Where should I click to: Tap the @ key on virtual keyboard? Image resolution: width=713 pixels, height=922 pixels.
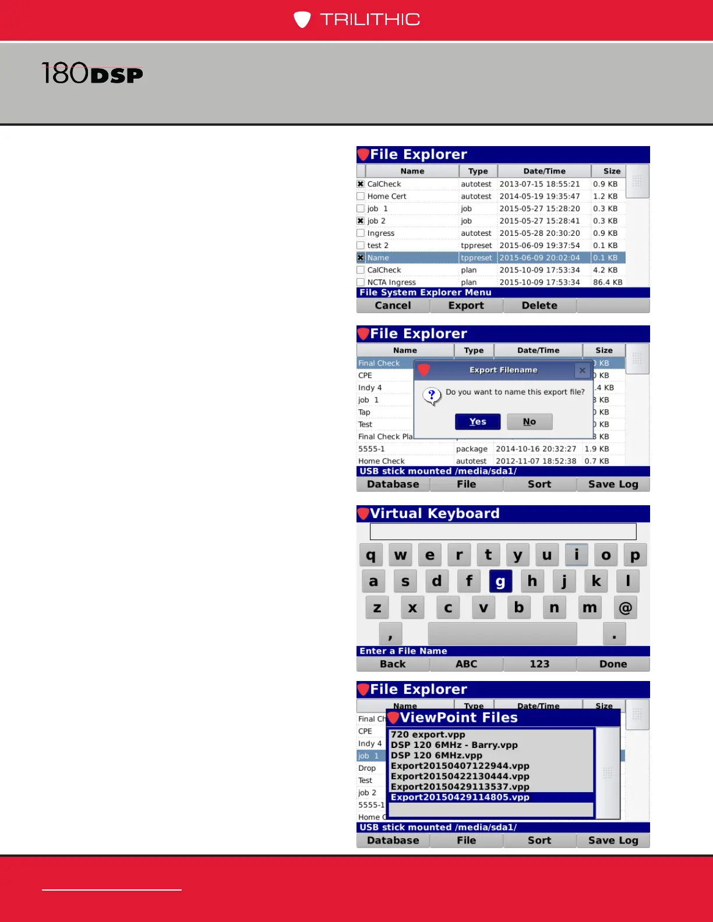click(625, 608)
